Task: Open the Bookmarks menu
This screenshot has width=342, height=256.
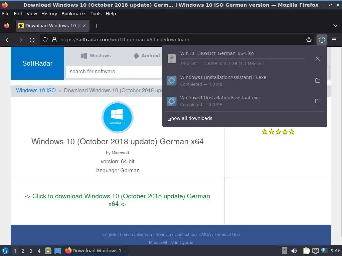Action: [x=74, y=14]
